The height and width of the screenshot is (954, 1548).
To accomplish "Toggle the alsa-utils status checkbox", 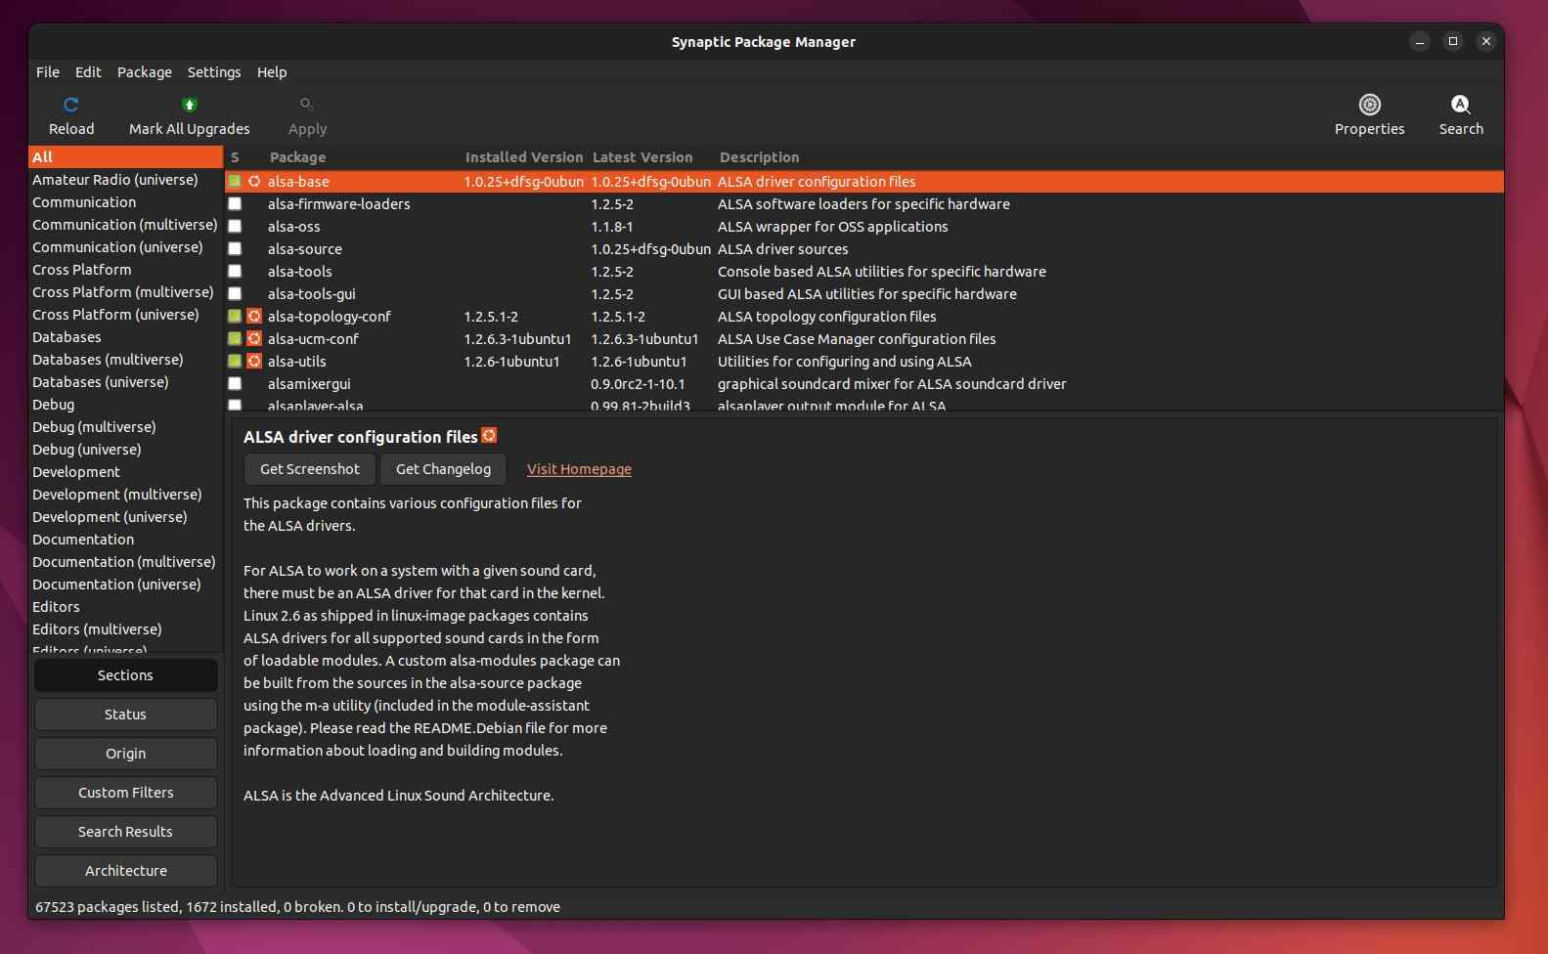I will tap(235, 362).
